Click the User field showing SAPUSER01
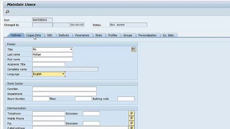Image resolution: width=230 pixels, height=129 pixels. click(x=42, y=20)
